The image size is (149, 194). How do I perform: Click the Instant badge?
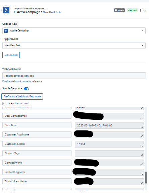pos(119,10)
